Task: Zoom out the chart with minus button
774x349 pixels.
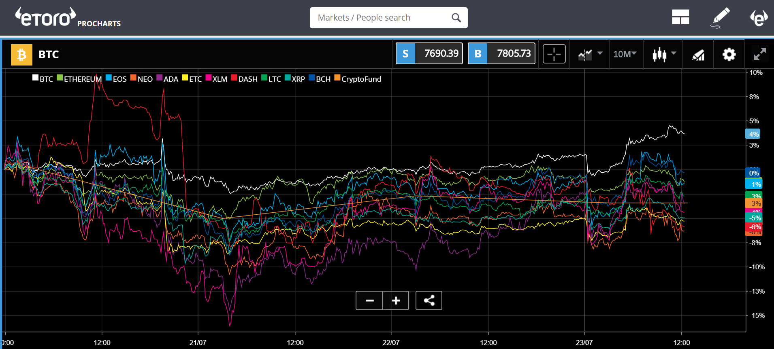Action: [x=369, y=300]
